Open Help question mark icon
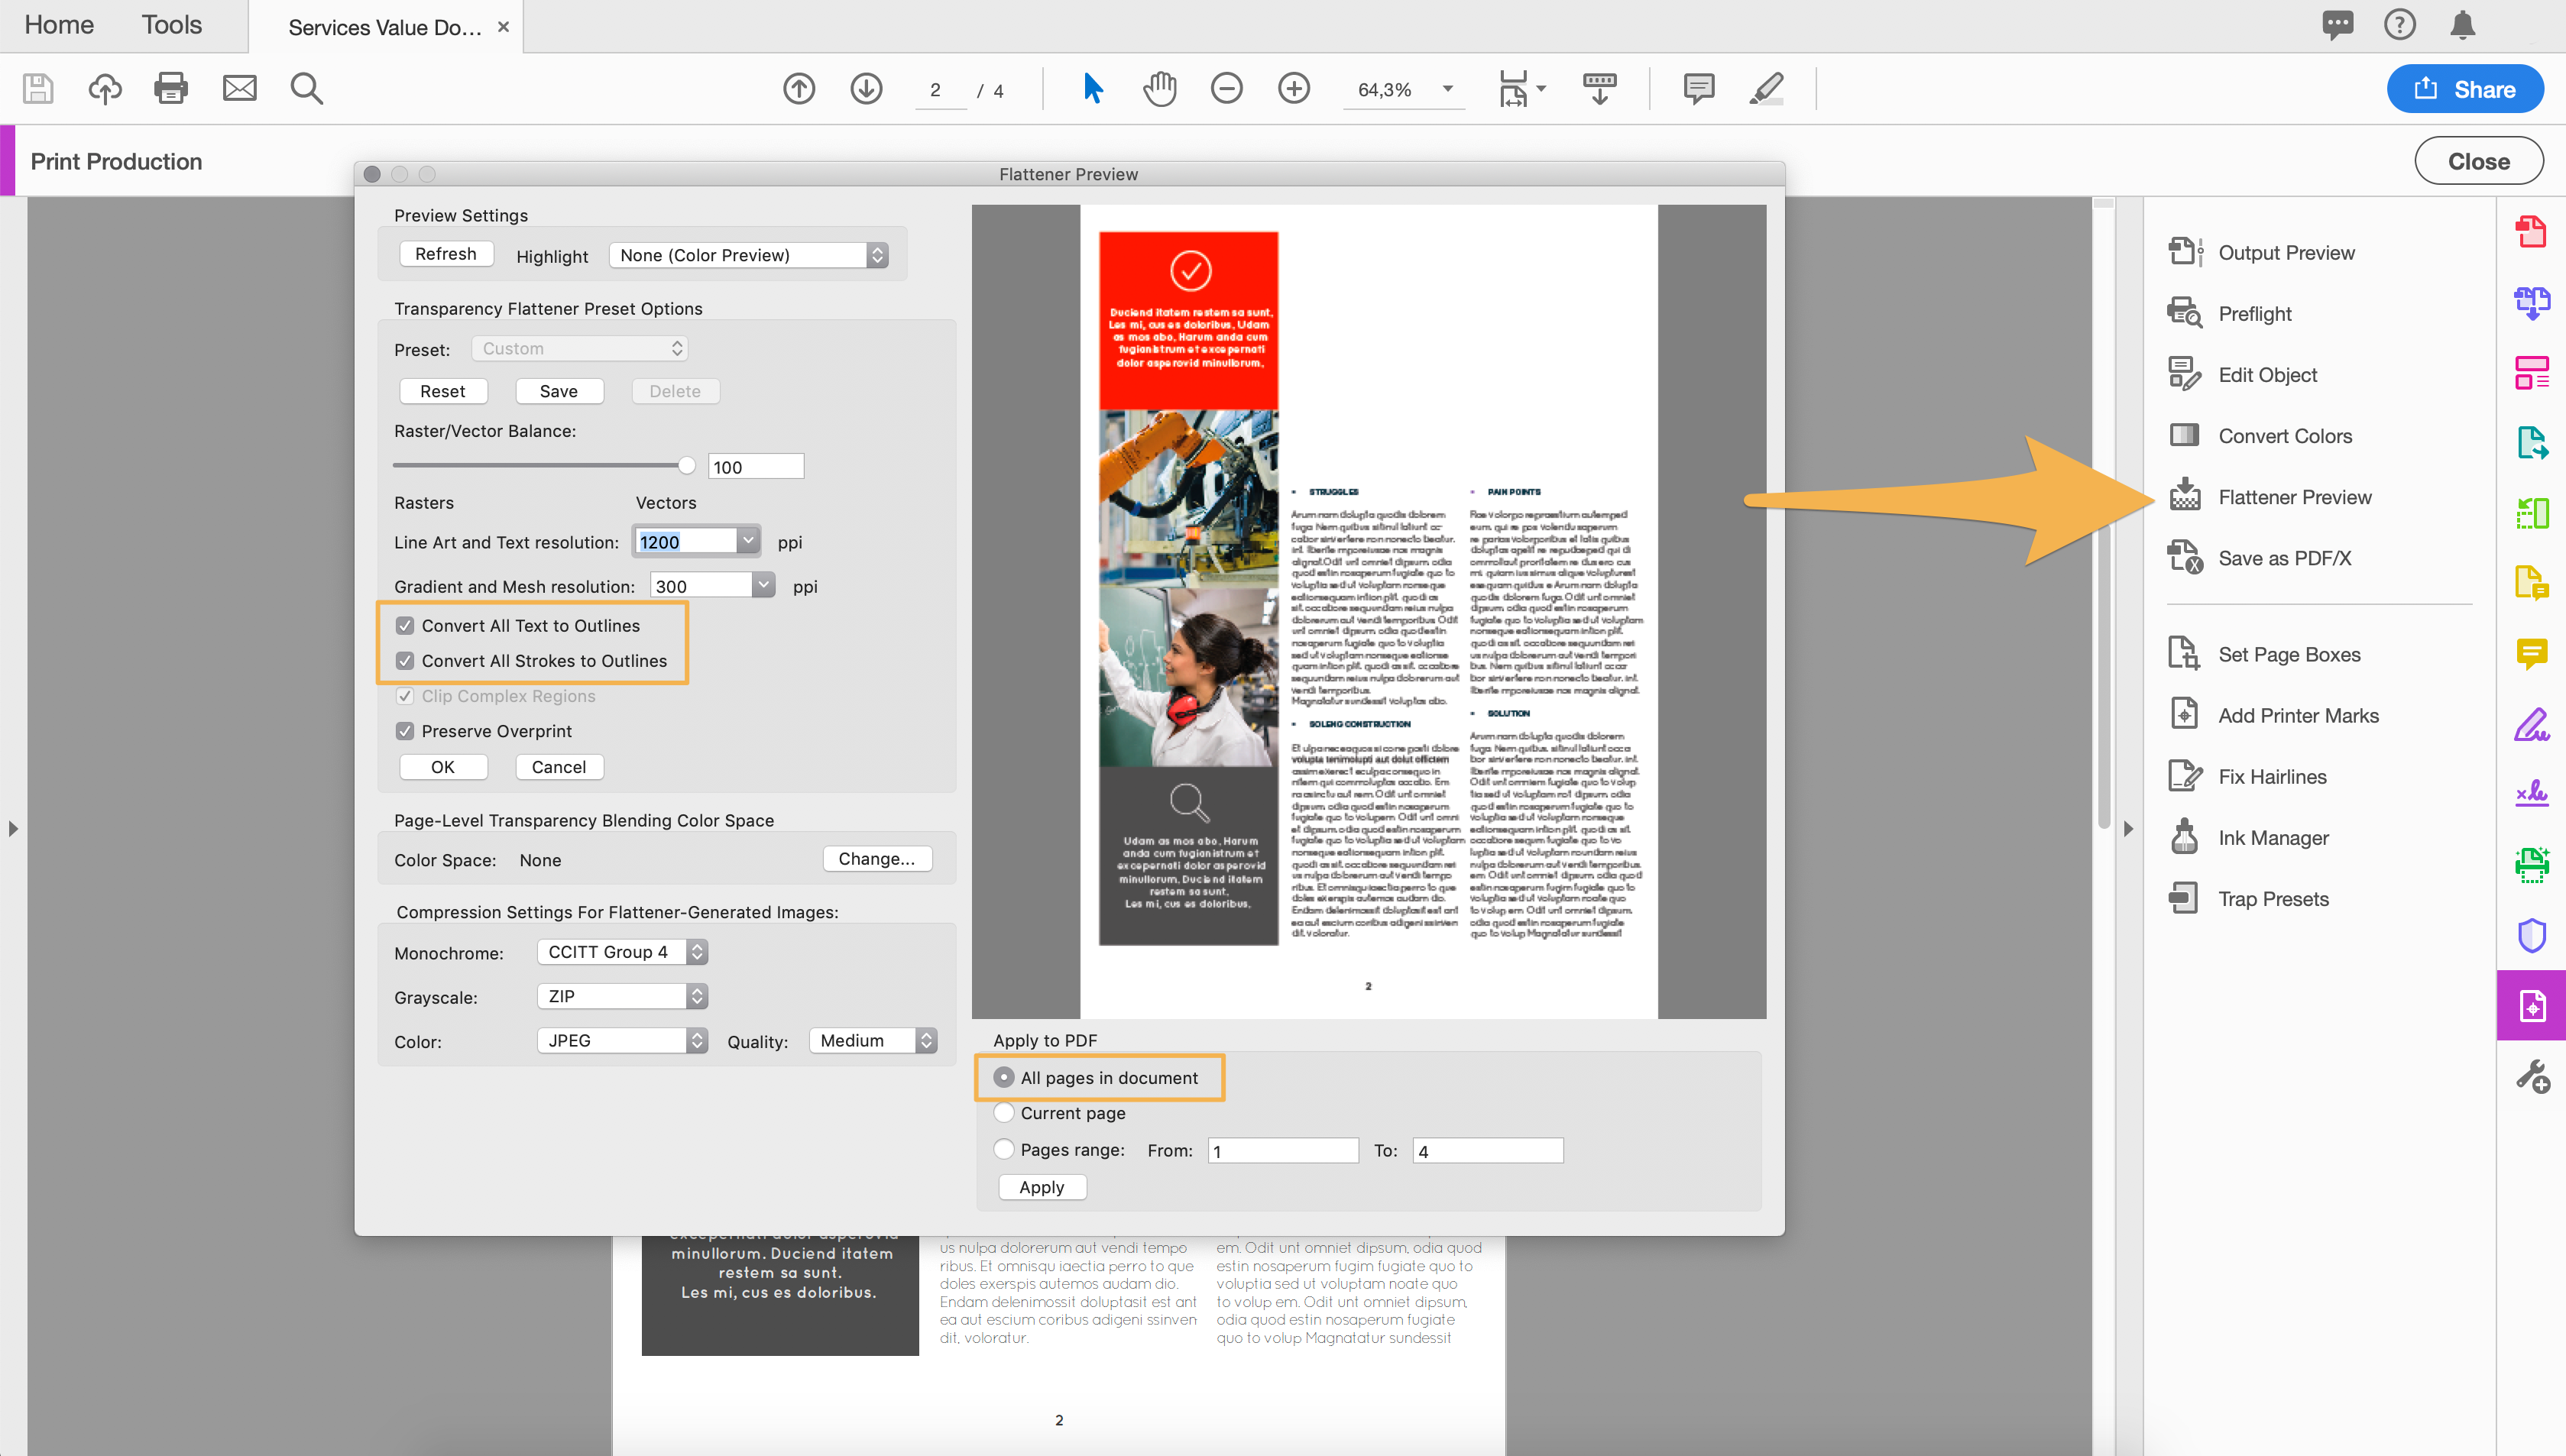This screenshot has width=2566, height=1456. pyautogui.click(x=2400, y=25)
